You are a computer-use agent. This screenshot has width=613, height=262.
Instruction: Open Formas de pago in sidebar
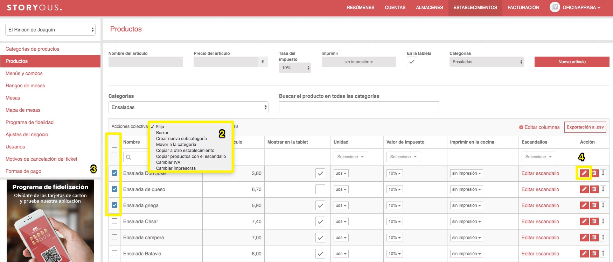(23, 171)
